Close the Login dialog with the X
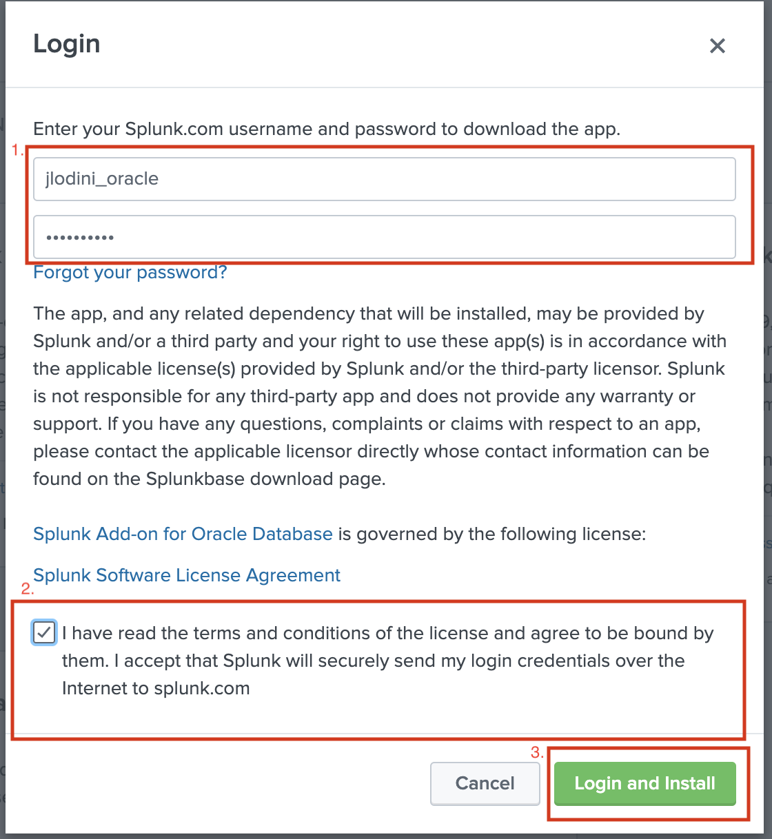Viewport: 772px width, 839px height. click(x=718, y=46)
